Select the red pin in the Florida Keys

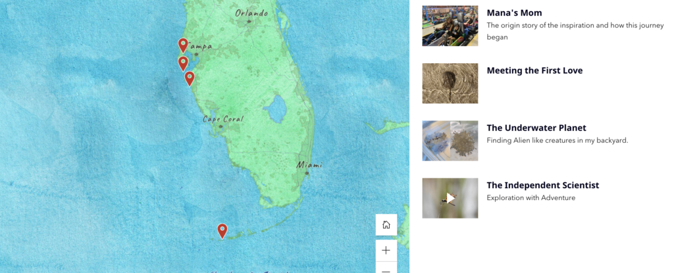click(x=222, y=231)
